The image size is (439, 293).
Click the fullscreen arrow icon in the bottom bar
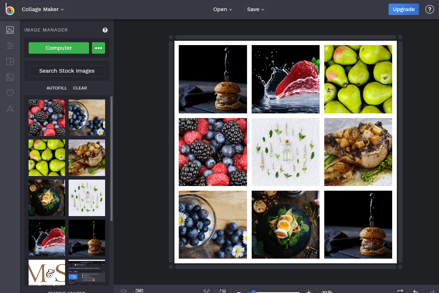[223, 291]
